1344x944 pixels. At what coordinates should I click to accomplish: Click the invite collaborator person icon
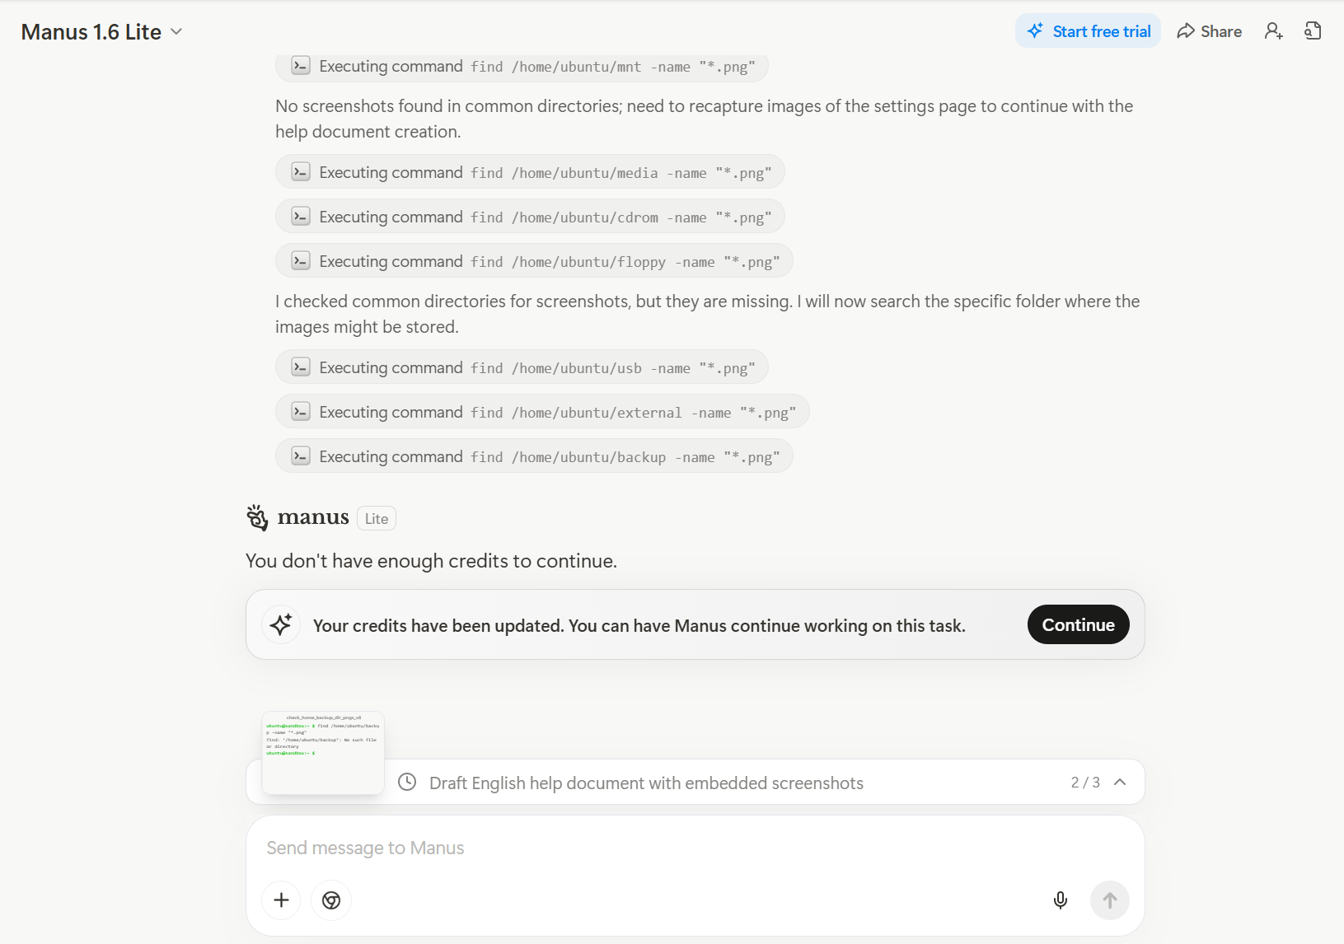point(1273,31)
